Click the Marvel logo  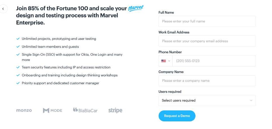[x=136, y=8]
